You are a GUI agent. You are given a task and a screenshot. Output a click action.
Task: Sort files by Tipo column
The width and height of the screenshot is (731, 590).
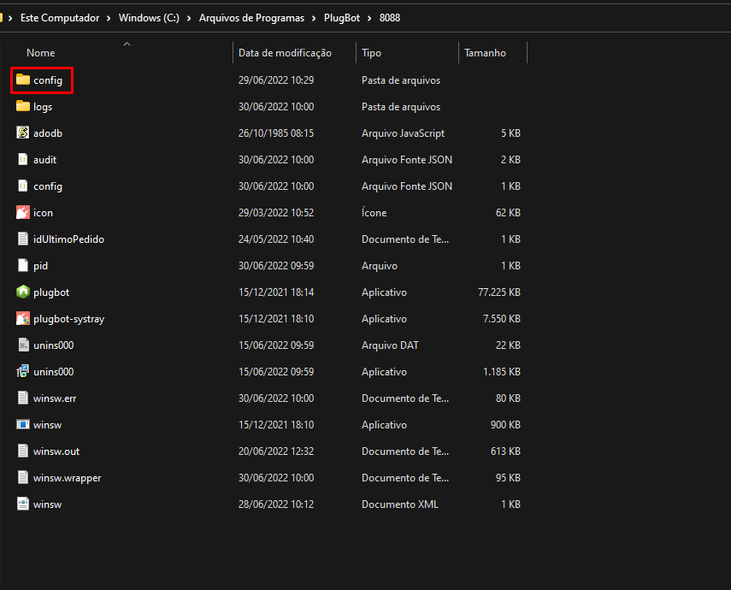tap(372, 53)
